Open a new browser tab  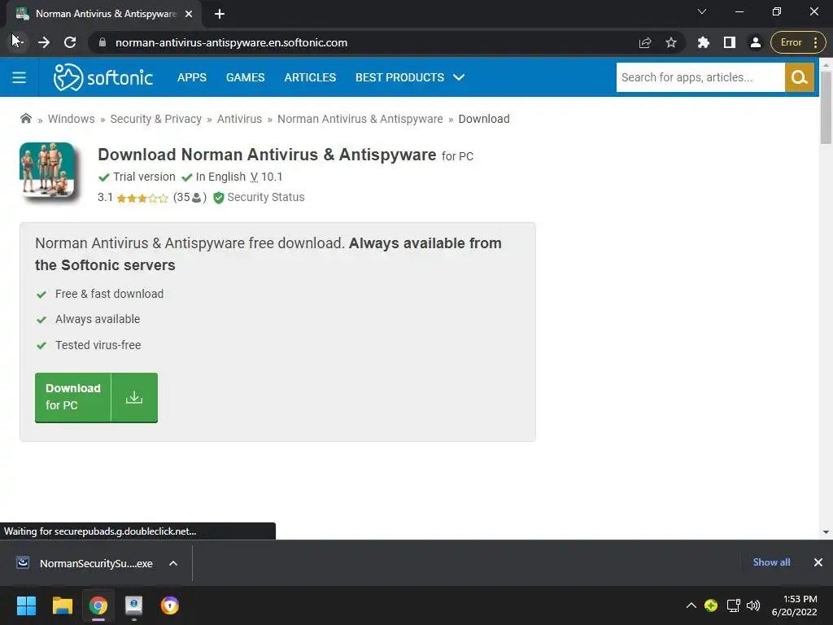(x=220, y=14)
